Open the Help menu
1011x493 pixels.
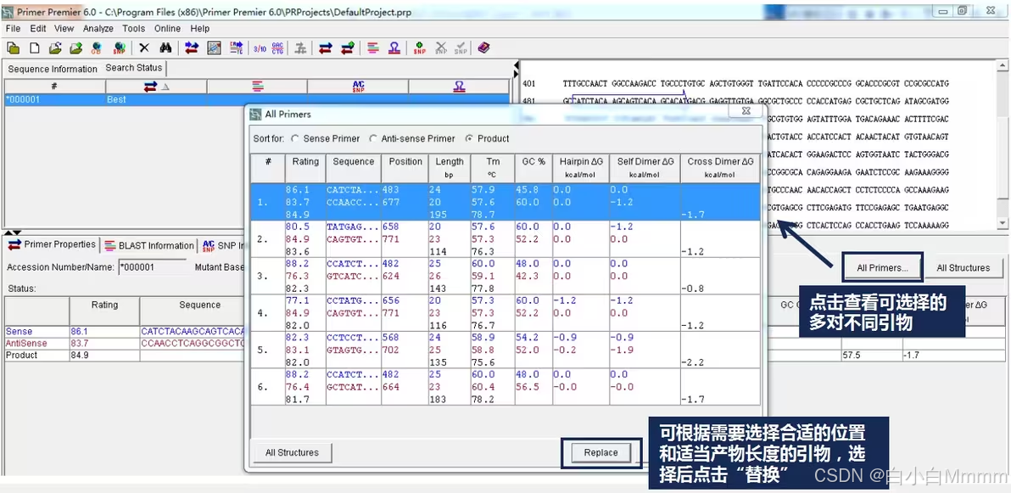(x=200, y=28)
